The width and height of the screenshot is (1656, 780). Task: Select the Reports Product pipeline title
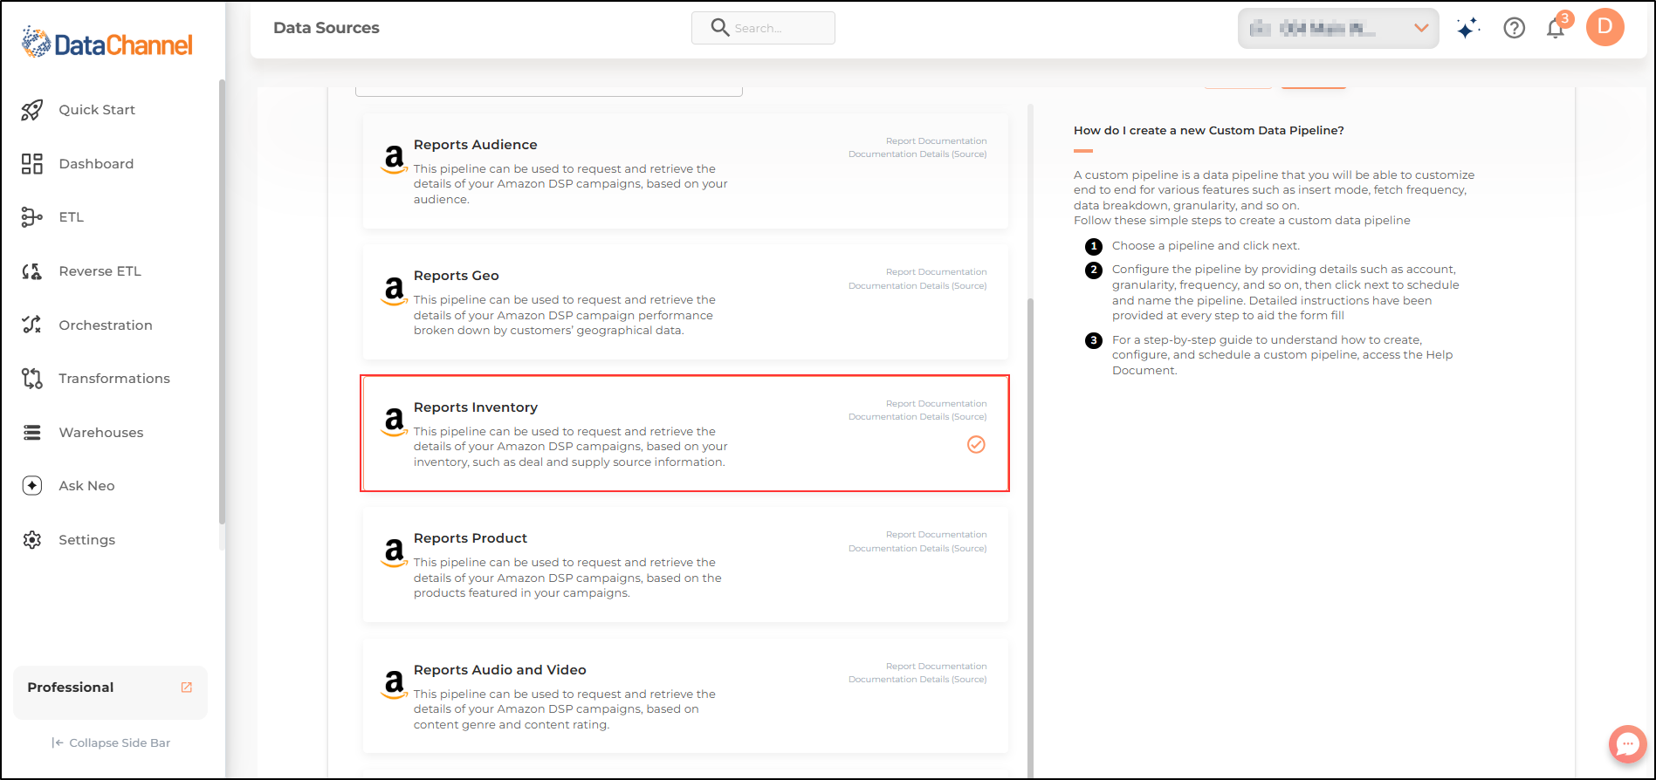[471, 538]
